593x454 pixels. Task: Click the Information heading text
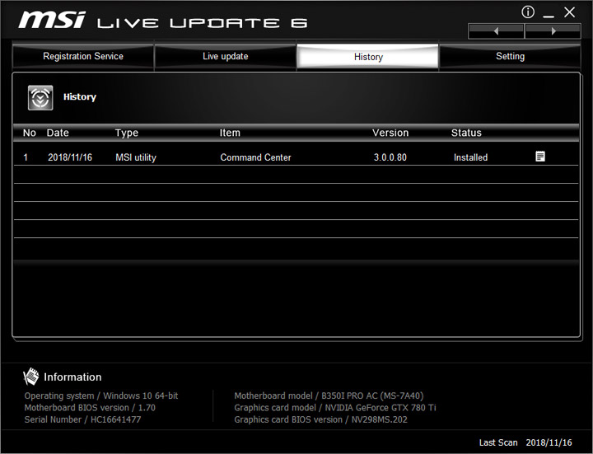tap(72, 377)
